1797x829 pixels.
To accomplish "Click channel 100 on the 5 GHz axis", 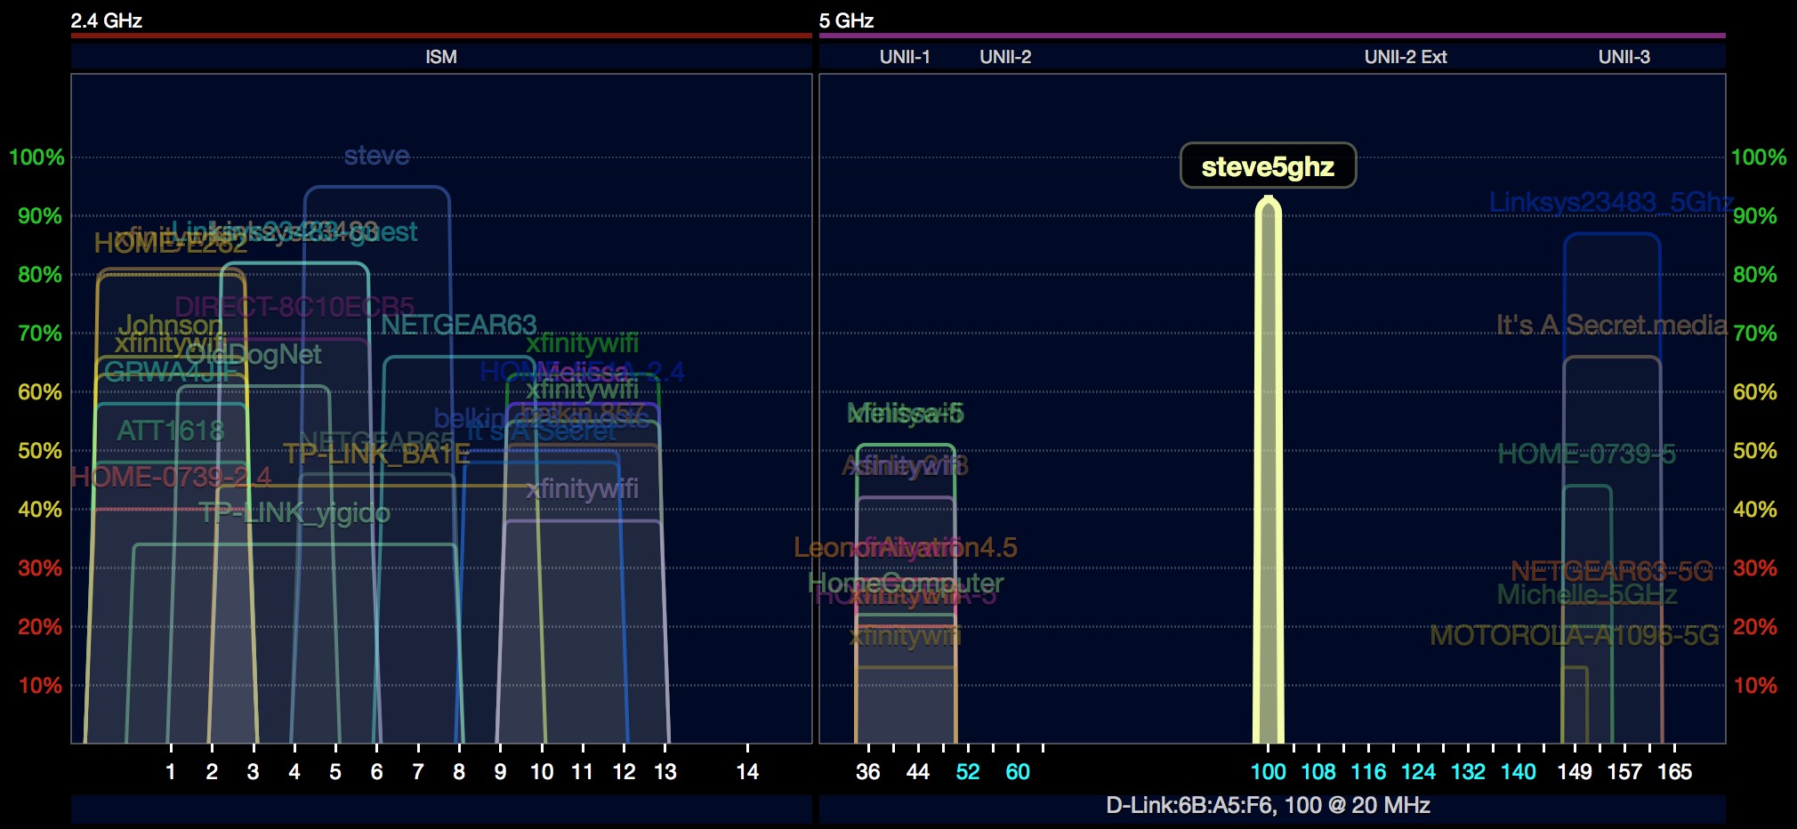I will click(x=1269, y=771).
